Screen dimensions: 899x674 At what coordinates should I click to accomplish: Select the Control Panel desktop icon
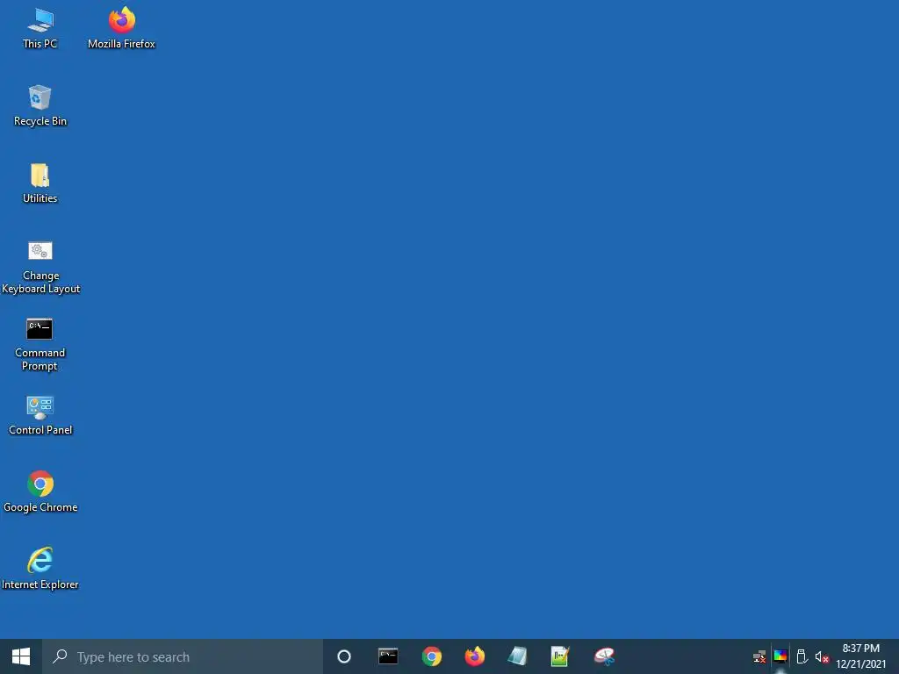pyautogui.click(x=40, y=415)
